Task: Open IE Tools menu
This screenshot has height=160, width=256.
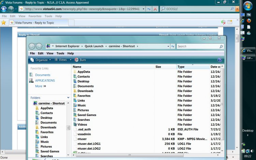Action: (x=48, y=16)
